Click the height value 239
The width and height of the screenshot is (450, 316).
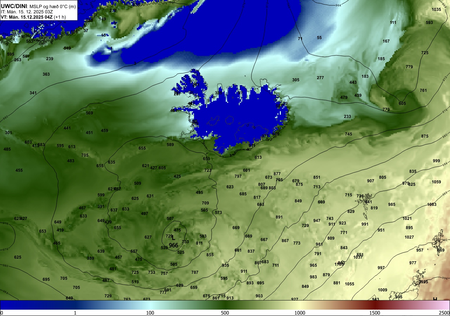50,59
